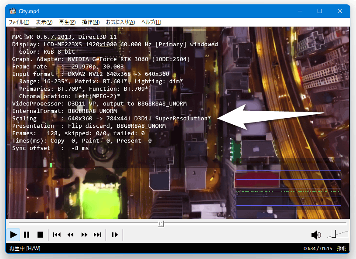This screenshot has width=356, height=259.
Task: Click the Scaling SuperResolution stats line
Action: [x=112, y=119]
